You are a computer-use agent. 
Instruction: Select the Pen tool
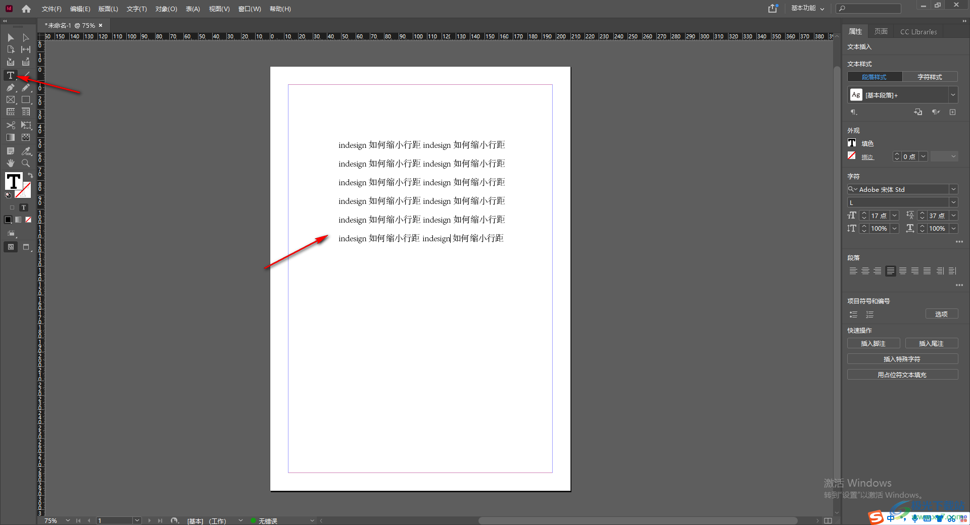[x=10, y=88]
